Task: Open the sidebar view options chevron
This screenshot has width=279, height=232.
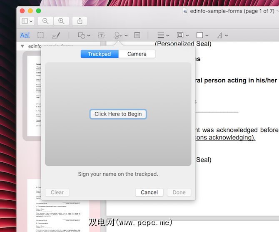Action: tap(31, 21)
